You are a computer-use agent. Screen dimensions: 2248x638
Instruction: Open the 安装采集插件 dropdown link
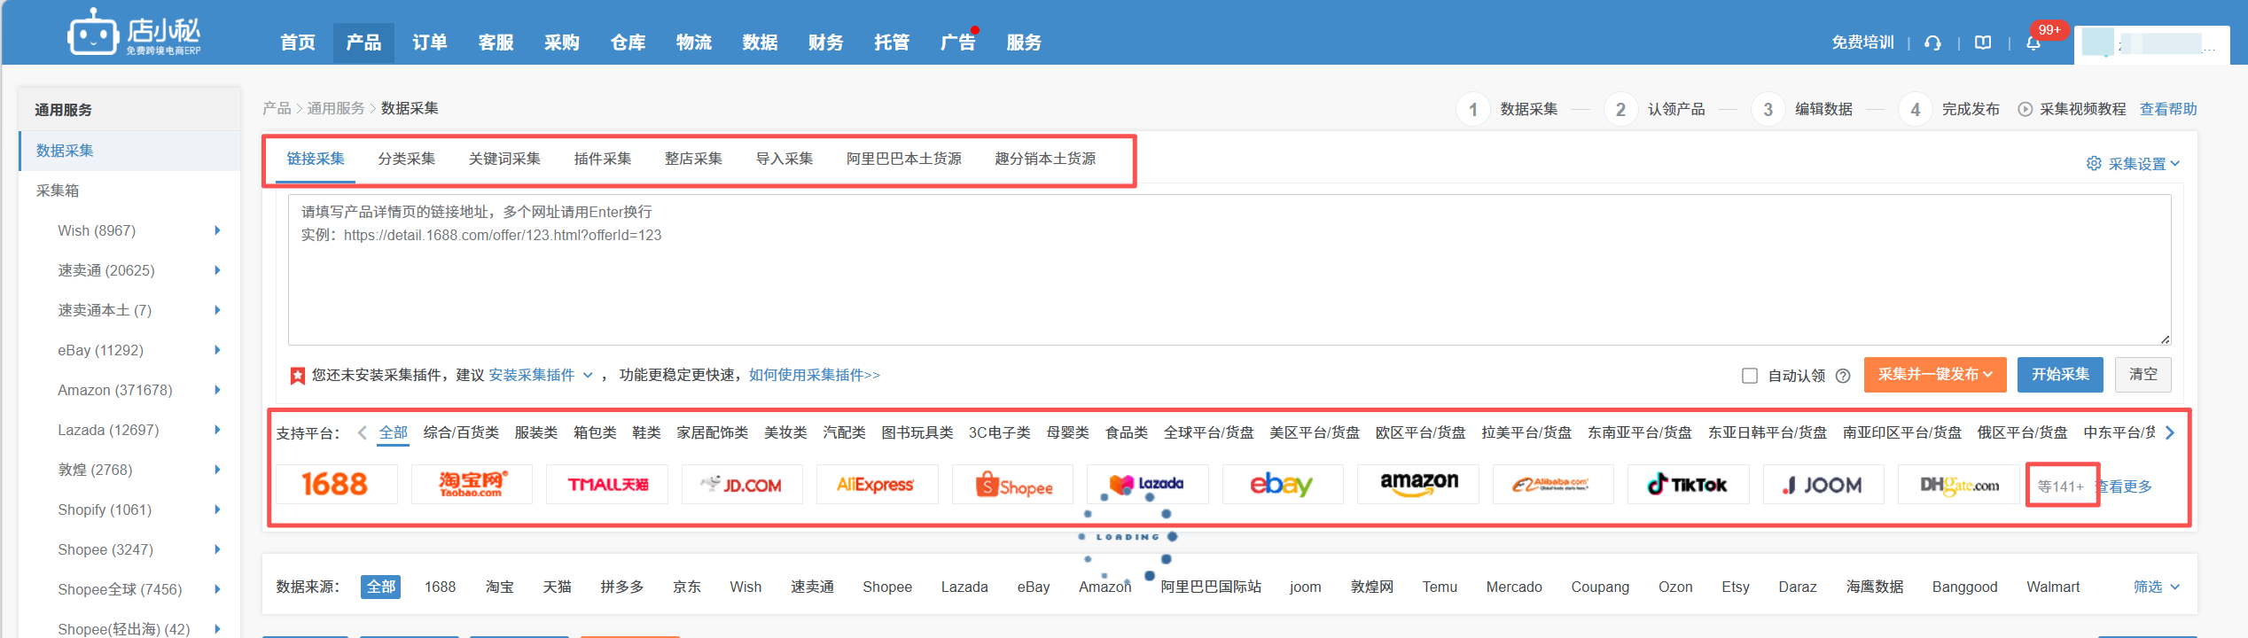[541, 375]
